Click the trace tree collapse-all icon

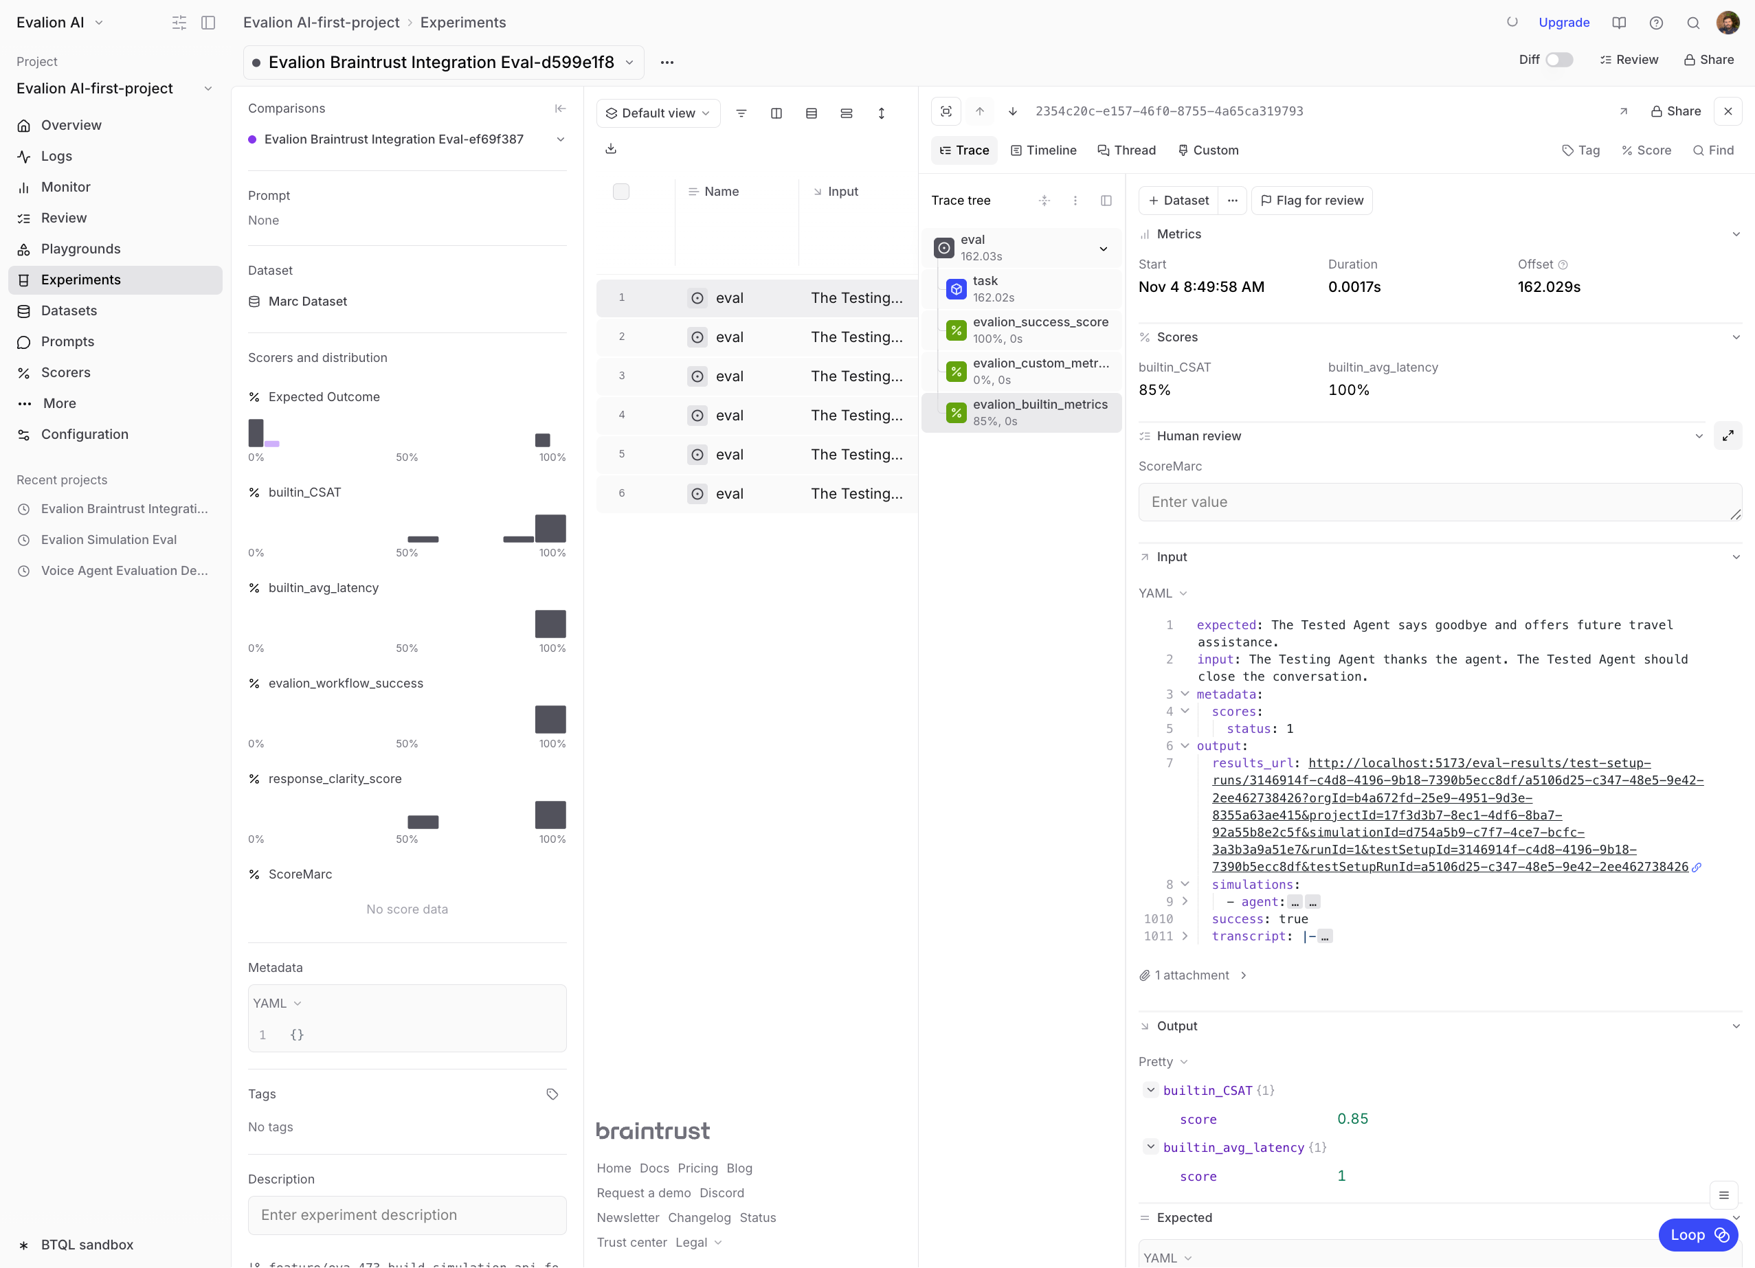point(1044,201)
